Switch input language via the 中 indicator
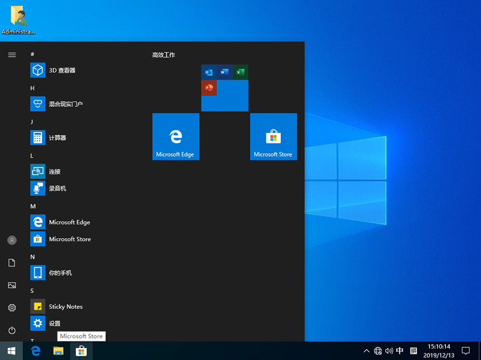Screen dimensions: 481x360 [x=400, y=351]
